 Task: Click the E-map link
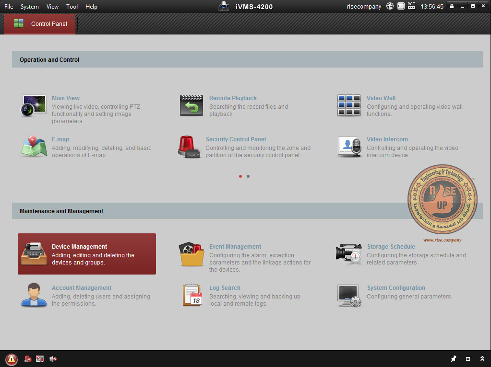[60, 139]
